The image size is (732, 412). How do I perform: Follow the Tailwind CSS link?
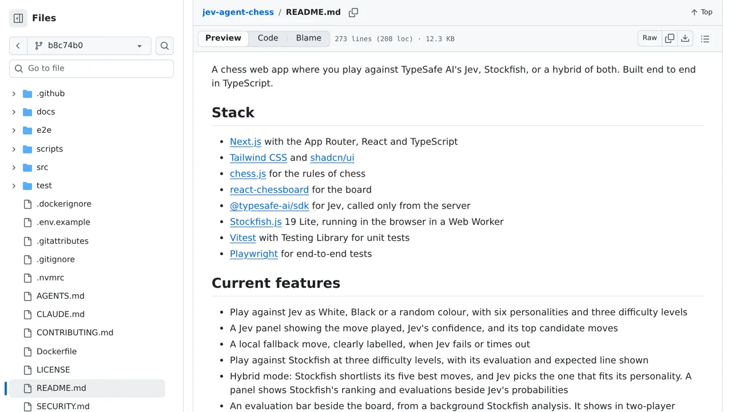(x=258, y=158)
